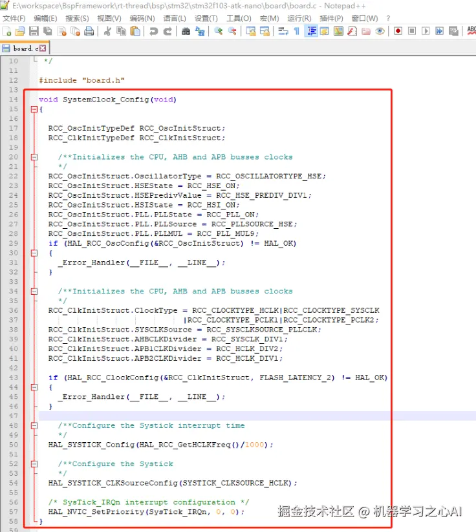476x532 pixels.
Task: Toggle show all characters pilcrow icon
Action: 297,31
